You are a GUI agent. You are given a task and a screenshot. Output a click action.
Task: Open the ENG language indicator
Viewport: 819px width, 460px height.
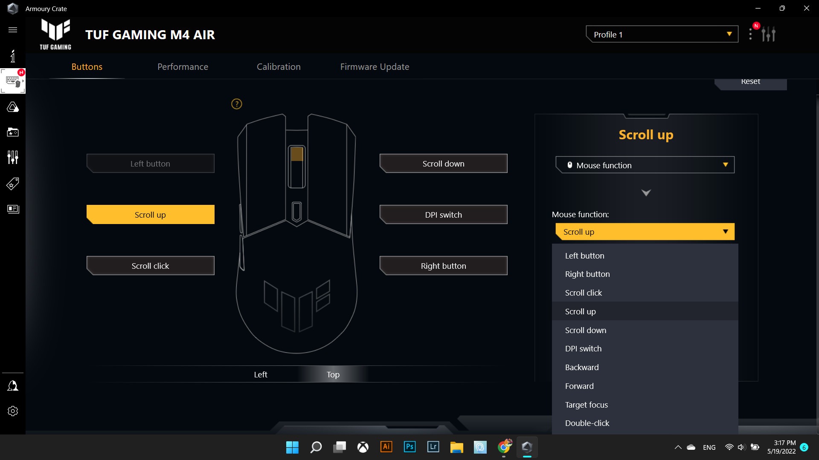(709, 447)
